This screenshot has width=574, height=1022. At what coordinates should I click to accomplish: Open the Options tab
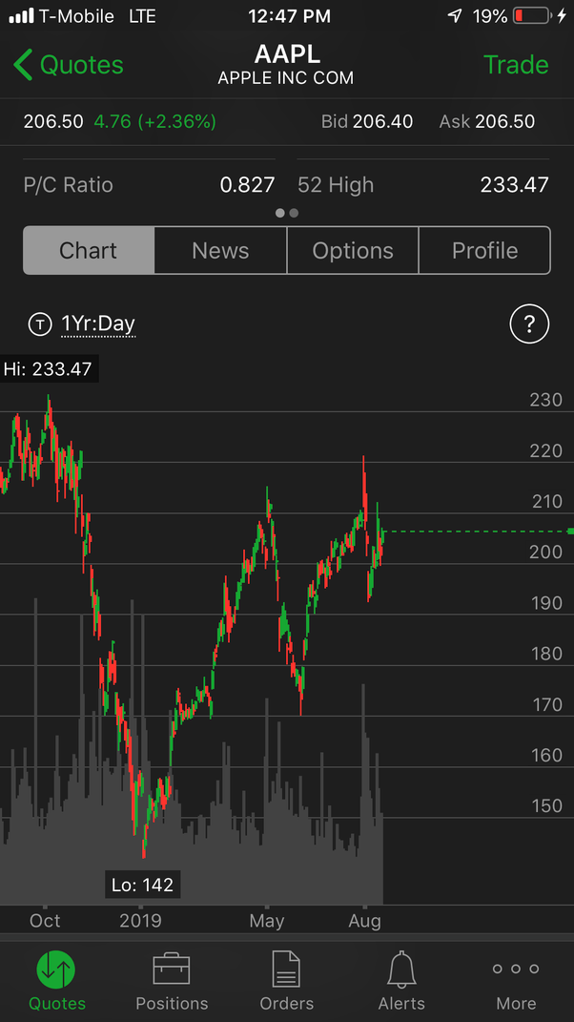pyautogui.click(x=353, y=250)
